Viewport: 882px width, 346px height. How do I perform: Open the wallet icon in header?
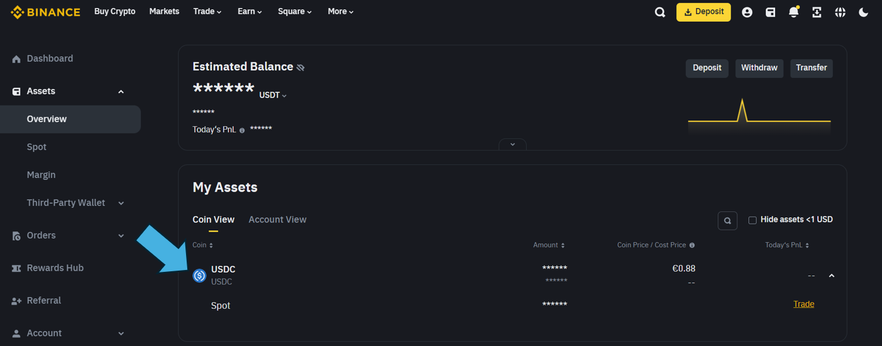[x=771, y=12]
